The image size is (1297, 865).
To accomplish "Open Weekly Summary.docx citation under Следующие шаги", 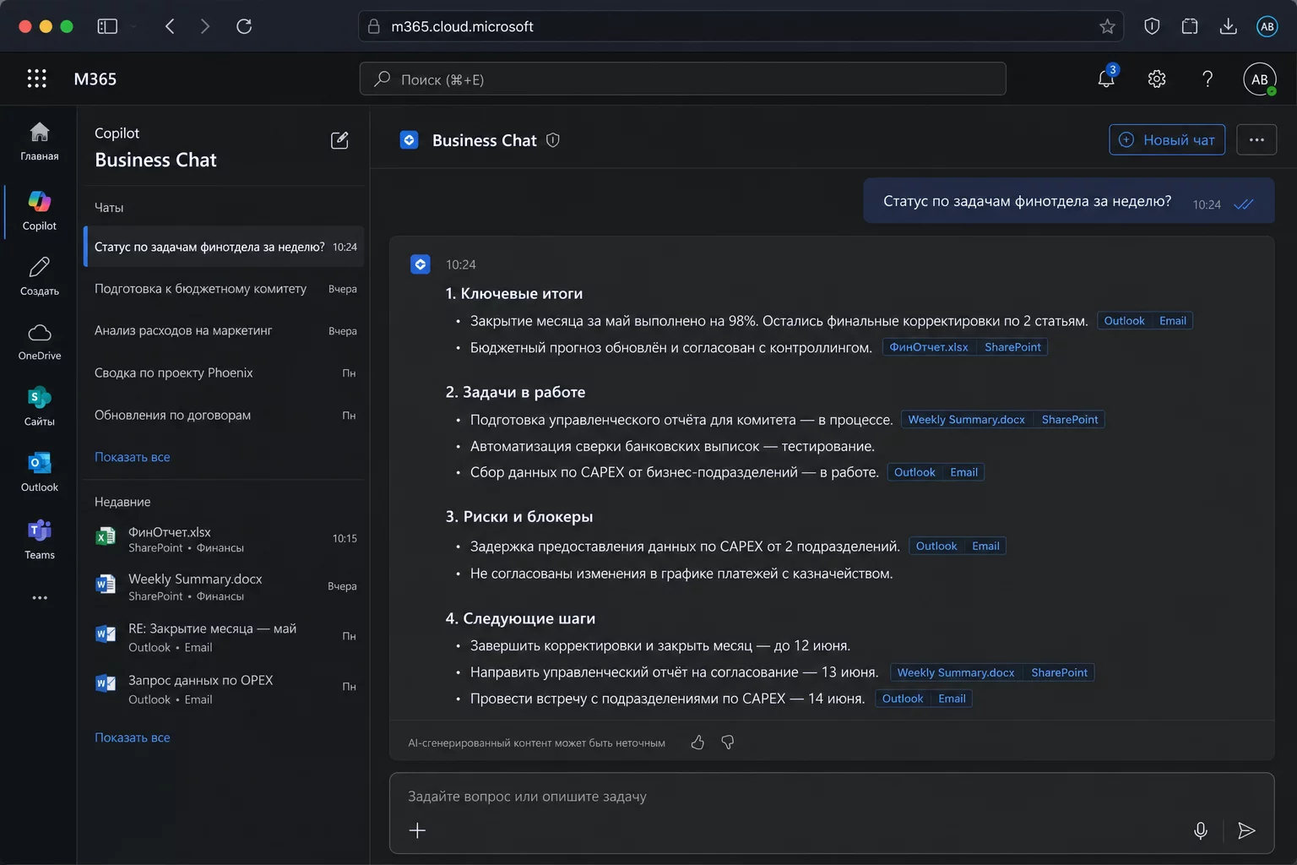I will 956,672.
